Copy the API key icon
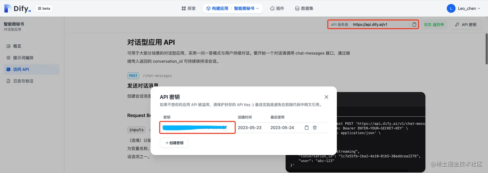This screenshot has height=173, width=488. [x=307, y=128]
